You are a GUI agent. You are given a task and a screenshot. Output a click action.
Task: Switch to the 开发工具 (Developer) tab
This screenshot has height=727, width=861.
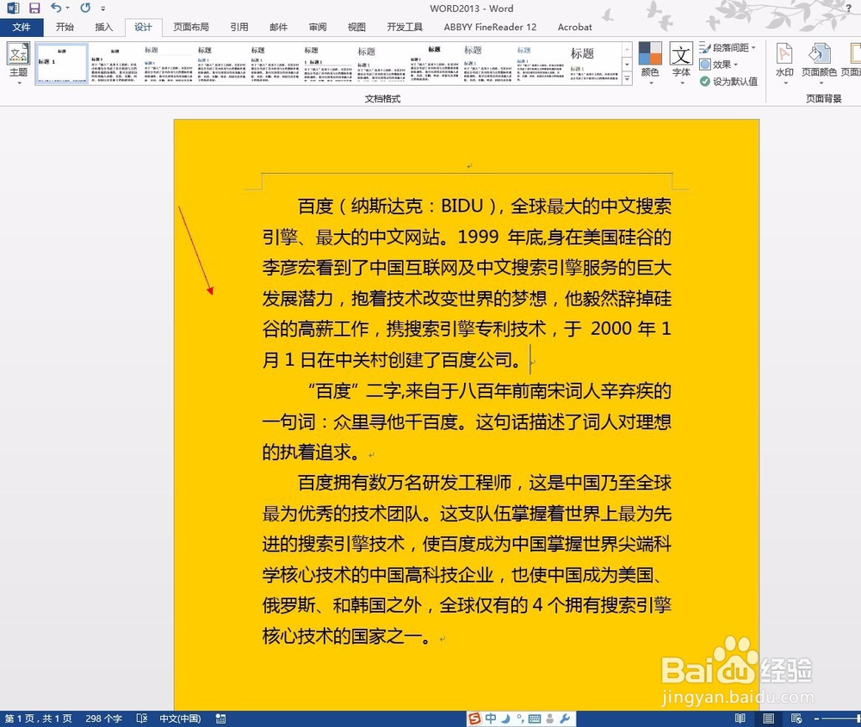click(405, 27)
